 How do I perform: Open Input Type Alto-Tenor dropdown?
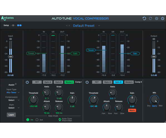click(13, 92)
